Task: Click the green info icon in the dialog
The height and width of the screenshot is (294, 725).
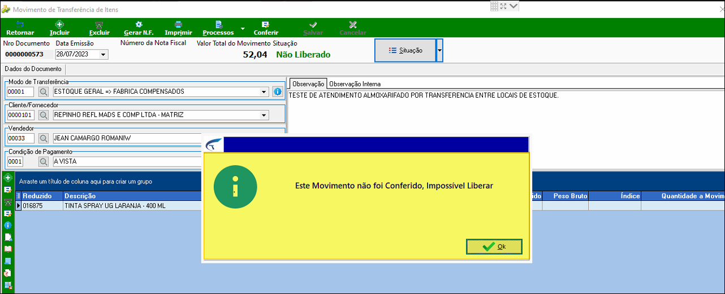Action: point(235,187)
